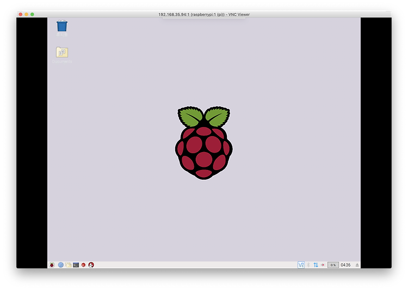Minimize the VNC Viewer window
The image size is (408, 290).
pos(27,14)
